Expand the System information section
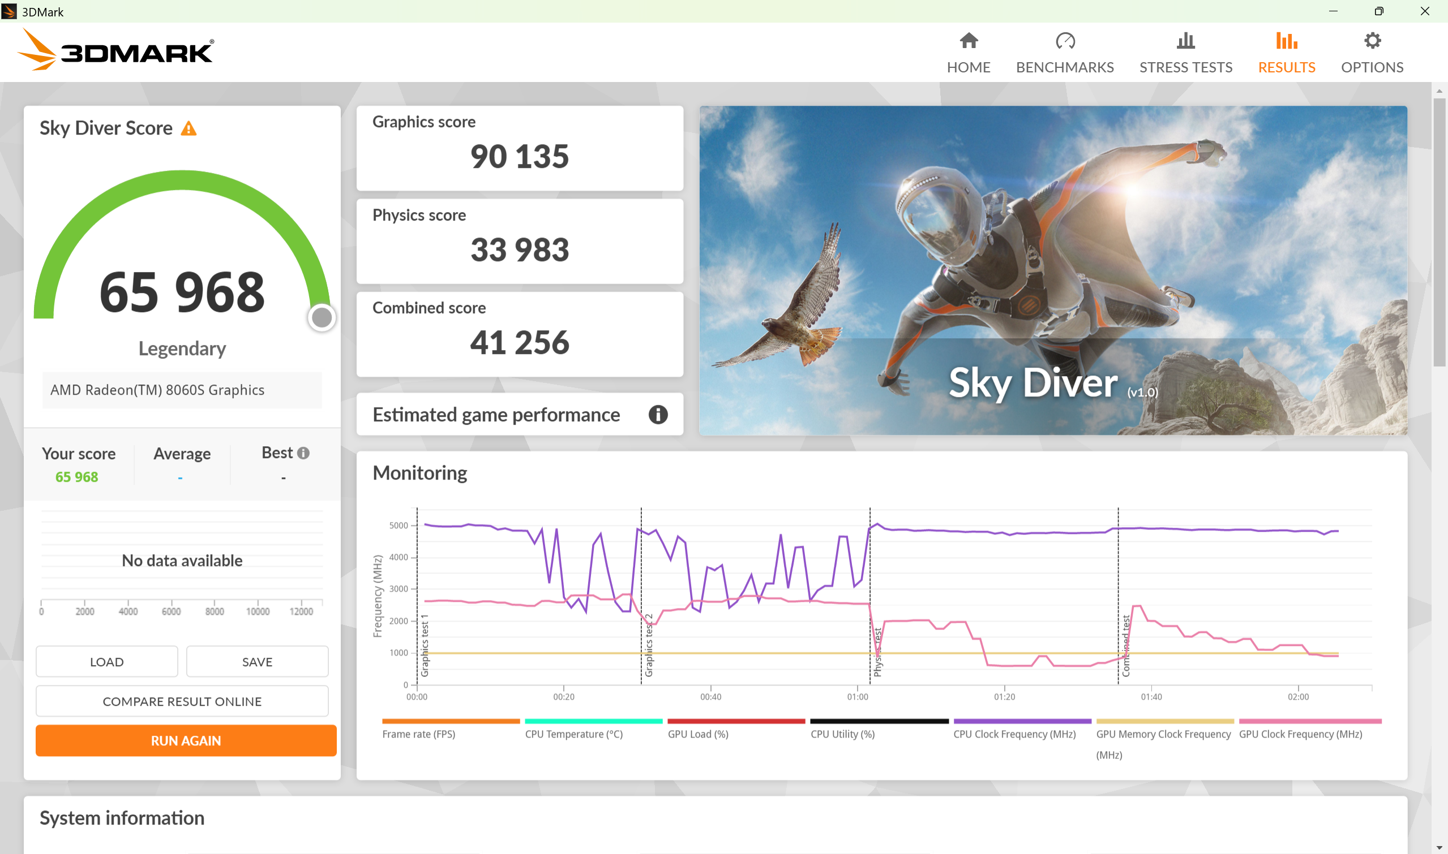Image resolution: width=1448 pixels, height=854 pixels. (122, 818)
